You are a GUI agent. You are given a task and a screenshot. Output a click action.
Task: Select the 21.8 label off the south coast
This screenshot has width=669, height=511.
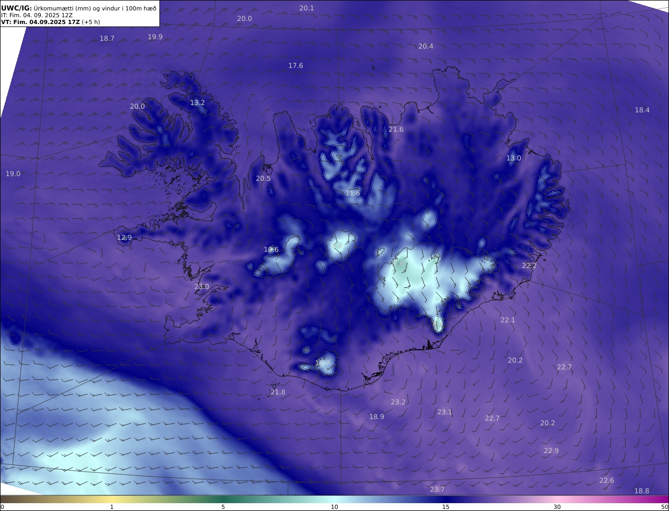click(278, 392)
